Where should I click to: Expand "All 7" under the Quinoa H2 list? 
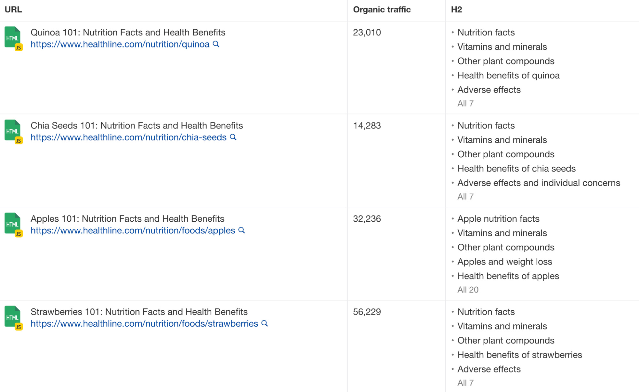pyautogui.click(x=465, y=103)
